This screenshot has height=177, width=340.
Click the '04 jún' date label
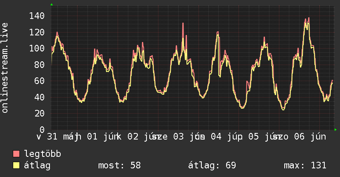[x=227, y=137]
